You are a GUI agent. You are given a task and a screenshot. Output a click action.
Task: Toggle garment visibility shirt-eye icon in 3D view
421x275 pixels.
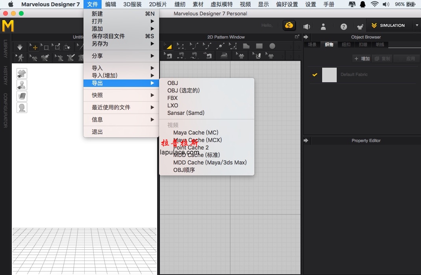pyautogui.click(x=22, y=74)
